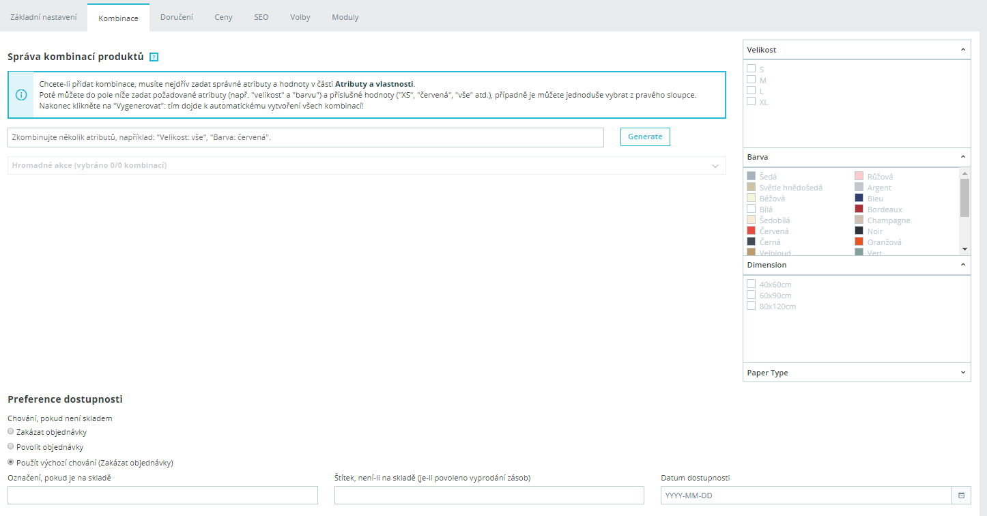The height and width of the screenshot is (516, 987).
Task: Check the XL size checkbox
Action: [x=751, y=102]
